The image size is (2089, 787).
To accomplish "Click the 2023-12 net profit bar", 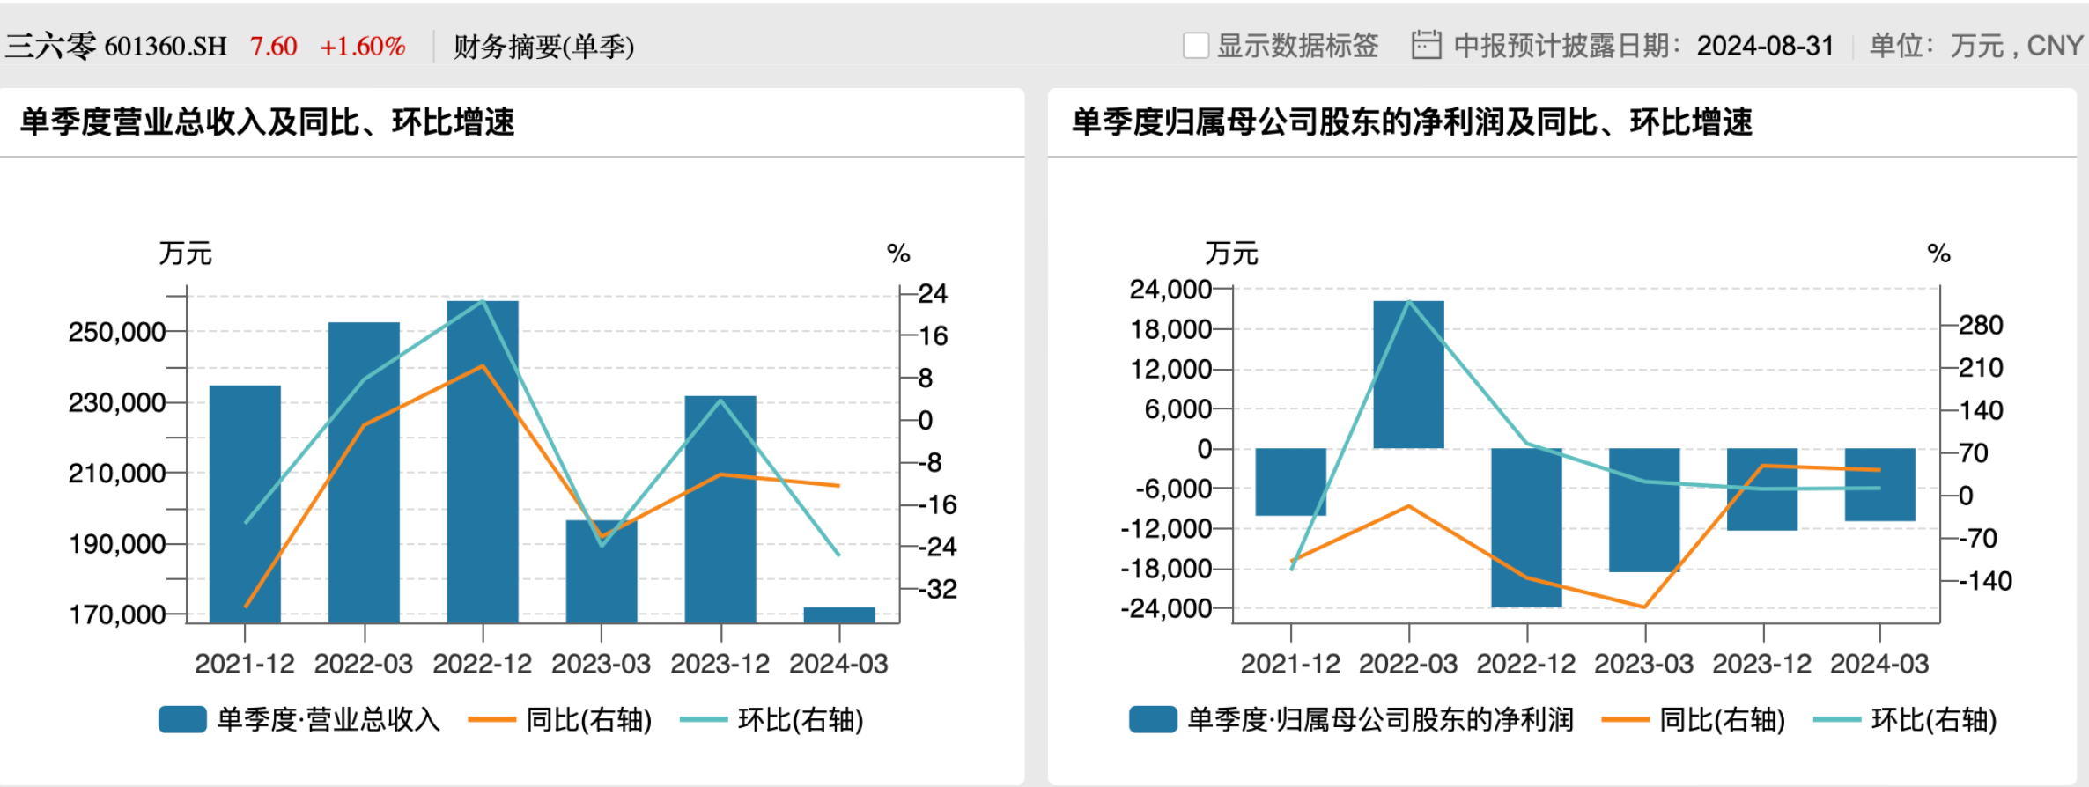I will point(1762,489).
